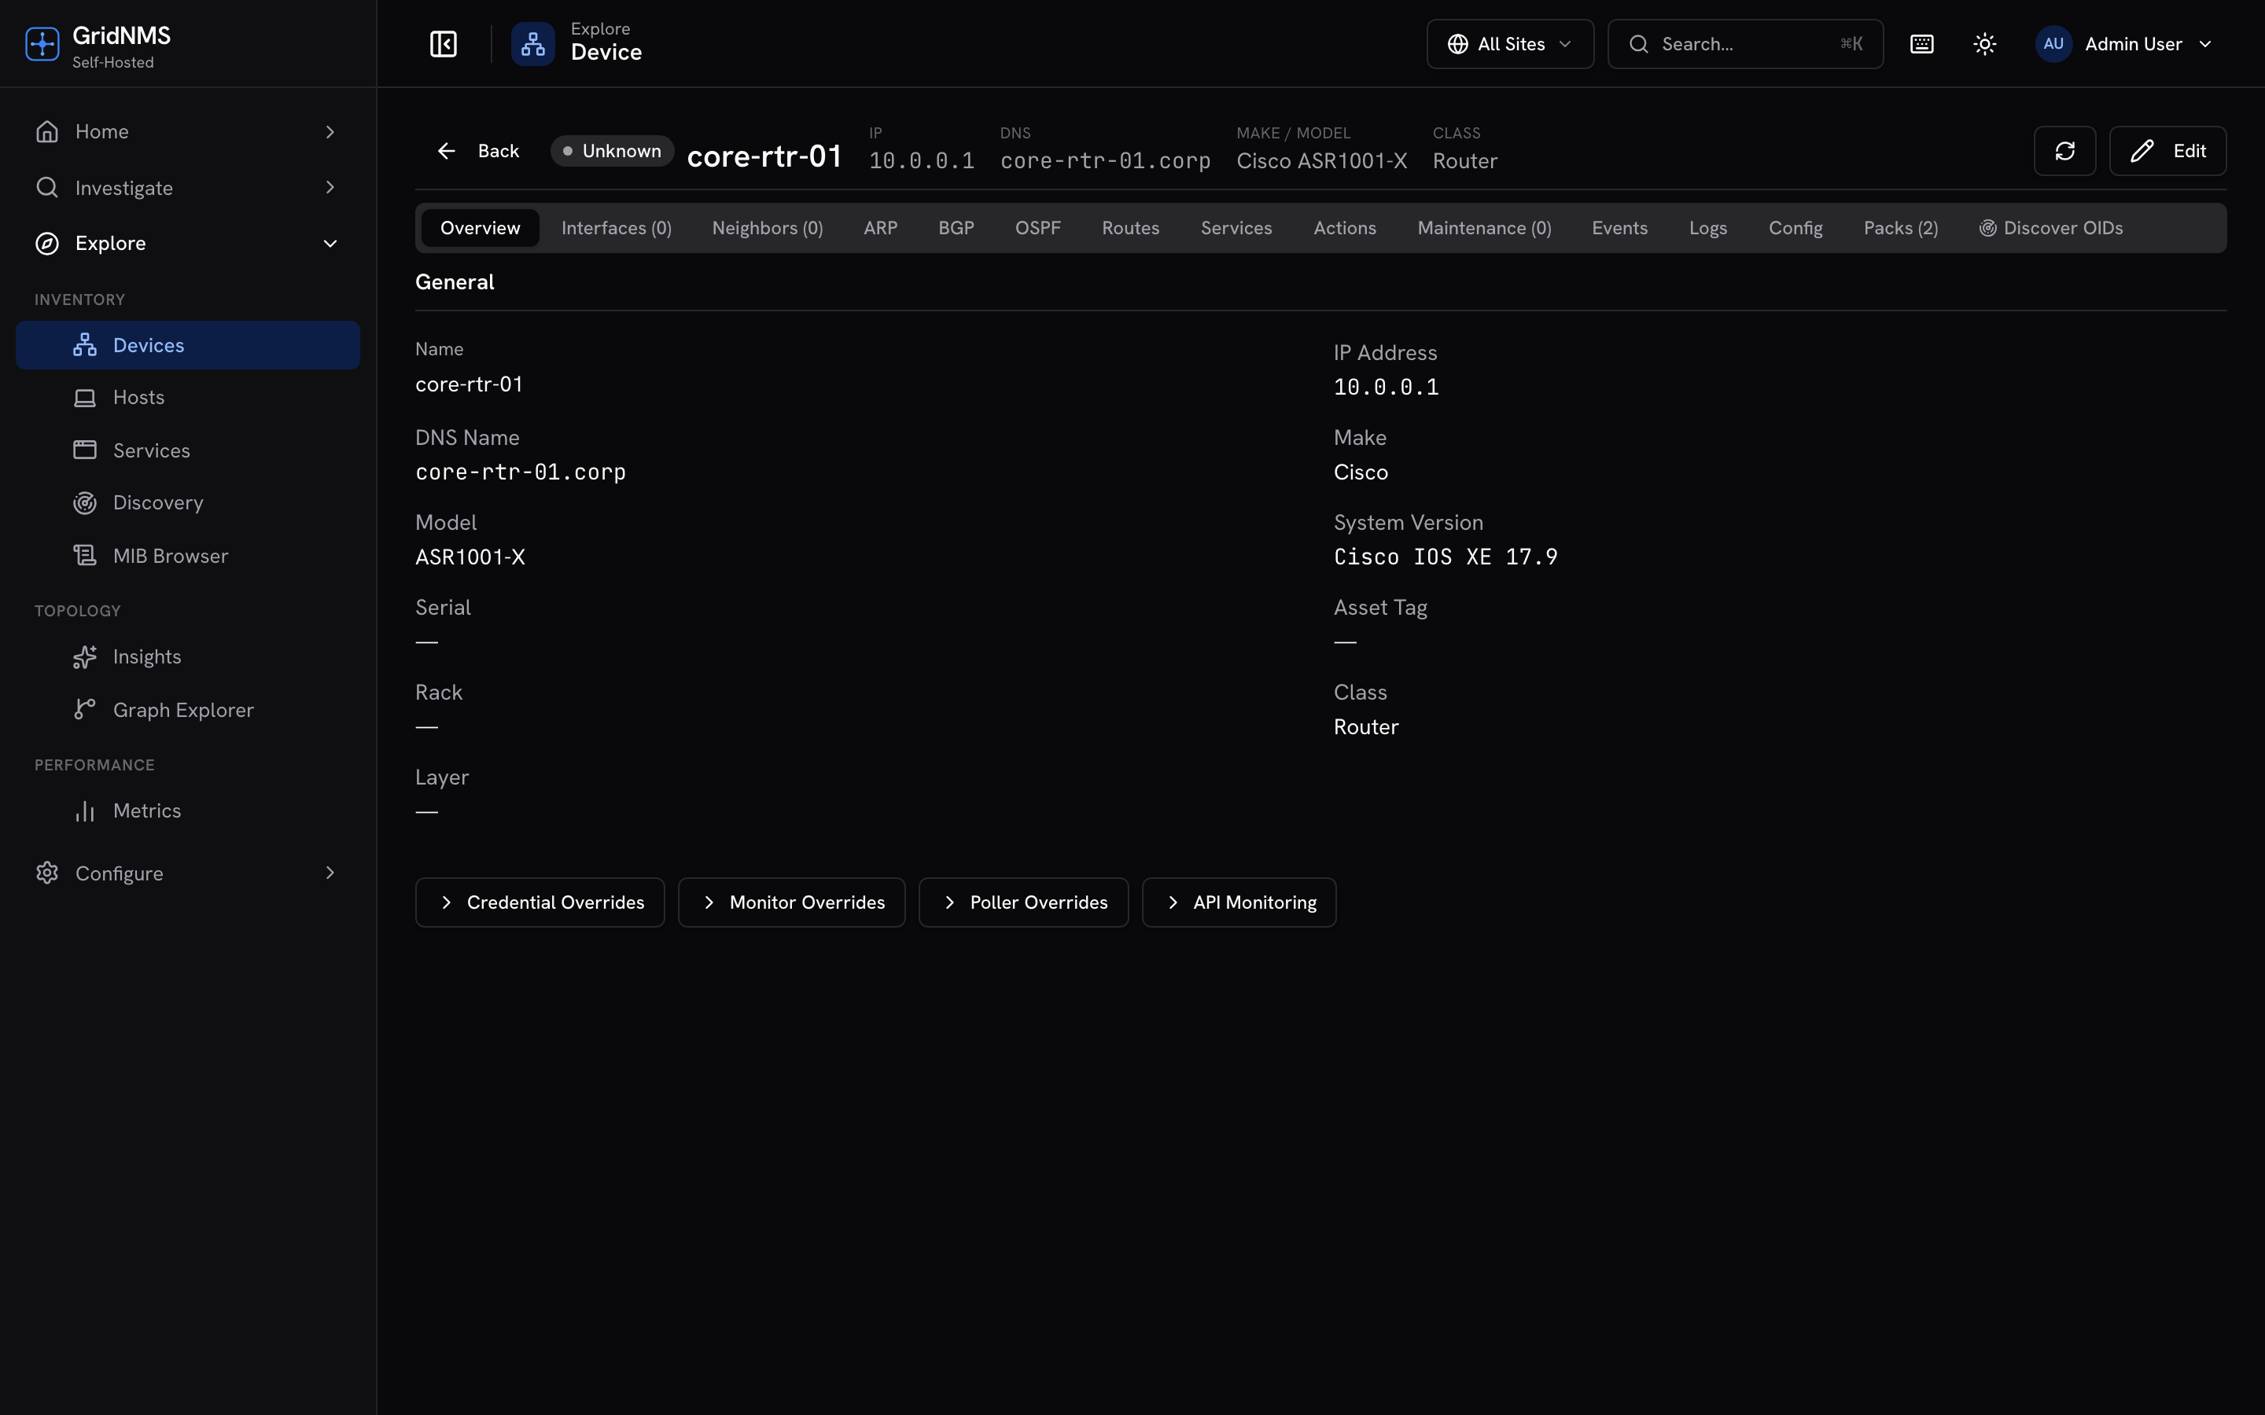
Task: Switch to the Neighbors (0) tab
Action: (x=768, y=228)
